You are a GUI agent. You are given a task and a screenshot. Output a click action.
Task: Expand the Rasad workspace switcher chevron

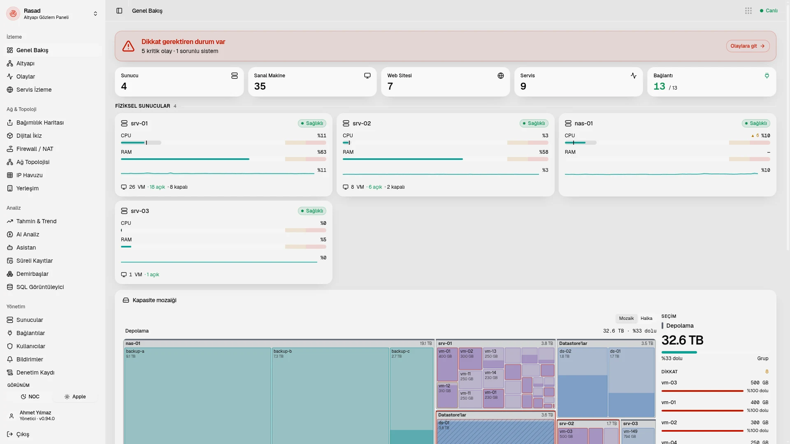click(95, 14)
